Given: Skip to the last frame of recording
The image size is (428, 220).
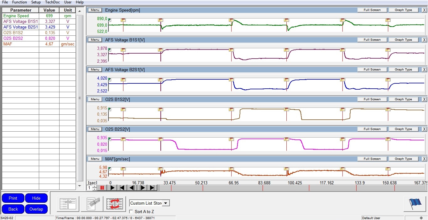Looking at the screenshot, I should coord(152,188).
